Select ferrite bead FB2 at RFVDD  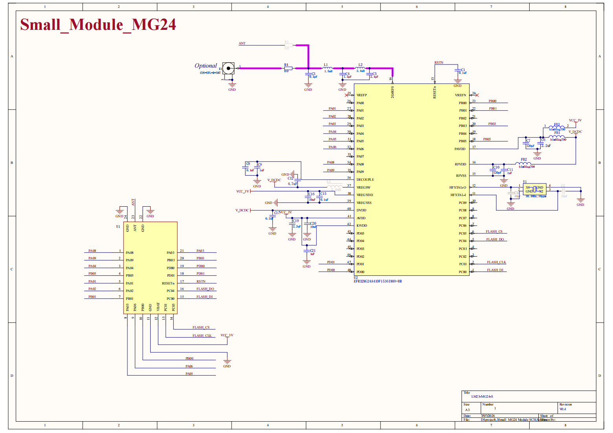coord(523,163)
